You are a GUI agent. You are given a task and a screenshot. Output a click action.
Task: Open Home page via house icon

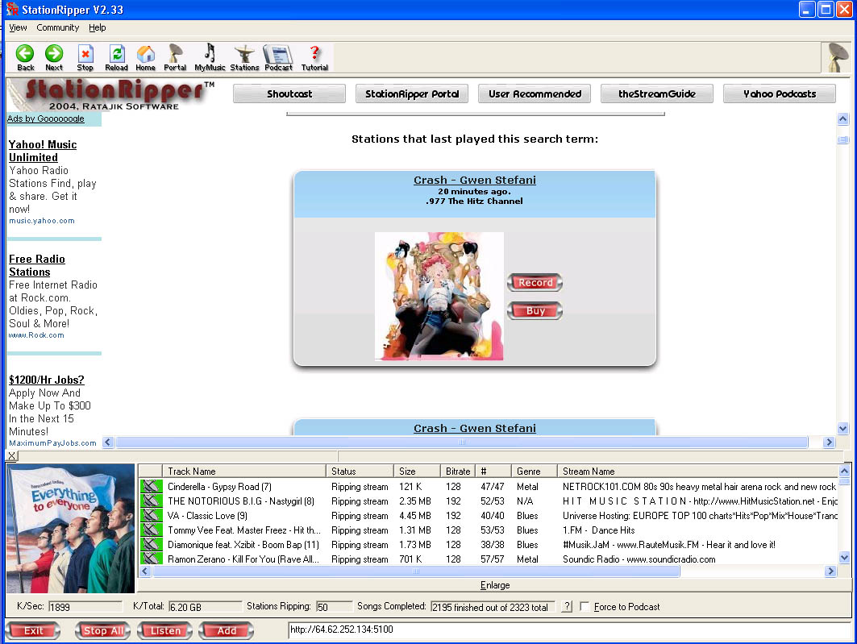[145, 57]
